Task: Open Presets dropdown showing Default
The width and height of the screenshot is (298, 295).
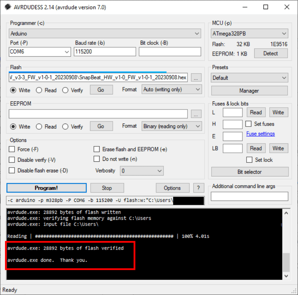Action: click(x=249, y=78)
